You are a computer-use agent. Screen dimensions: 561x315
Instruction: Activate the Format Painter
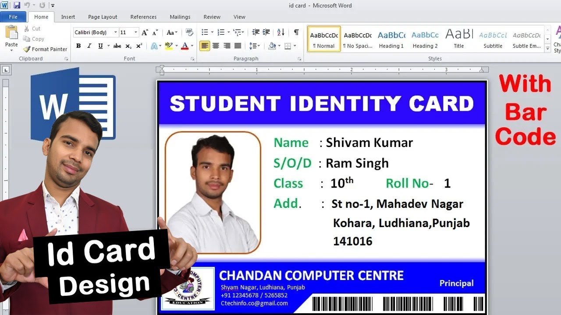click(x=45, y=49)
